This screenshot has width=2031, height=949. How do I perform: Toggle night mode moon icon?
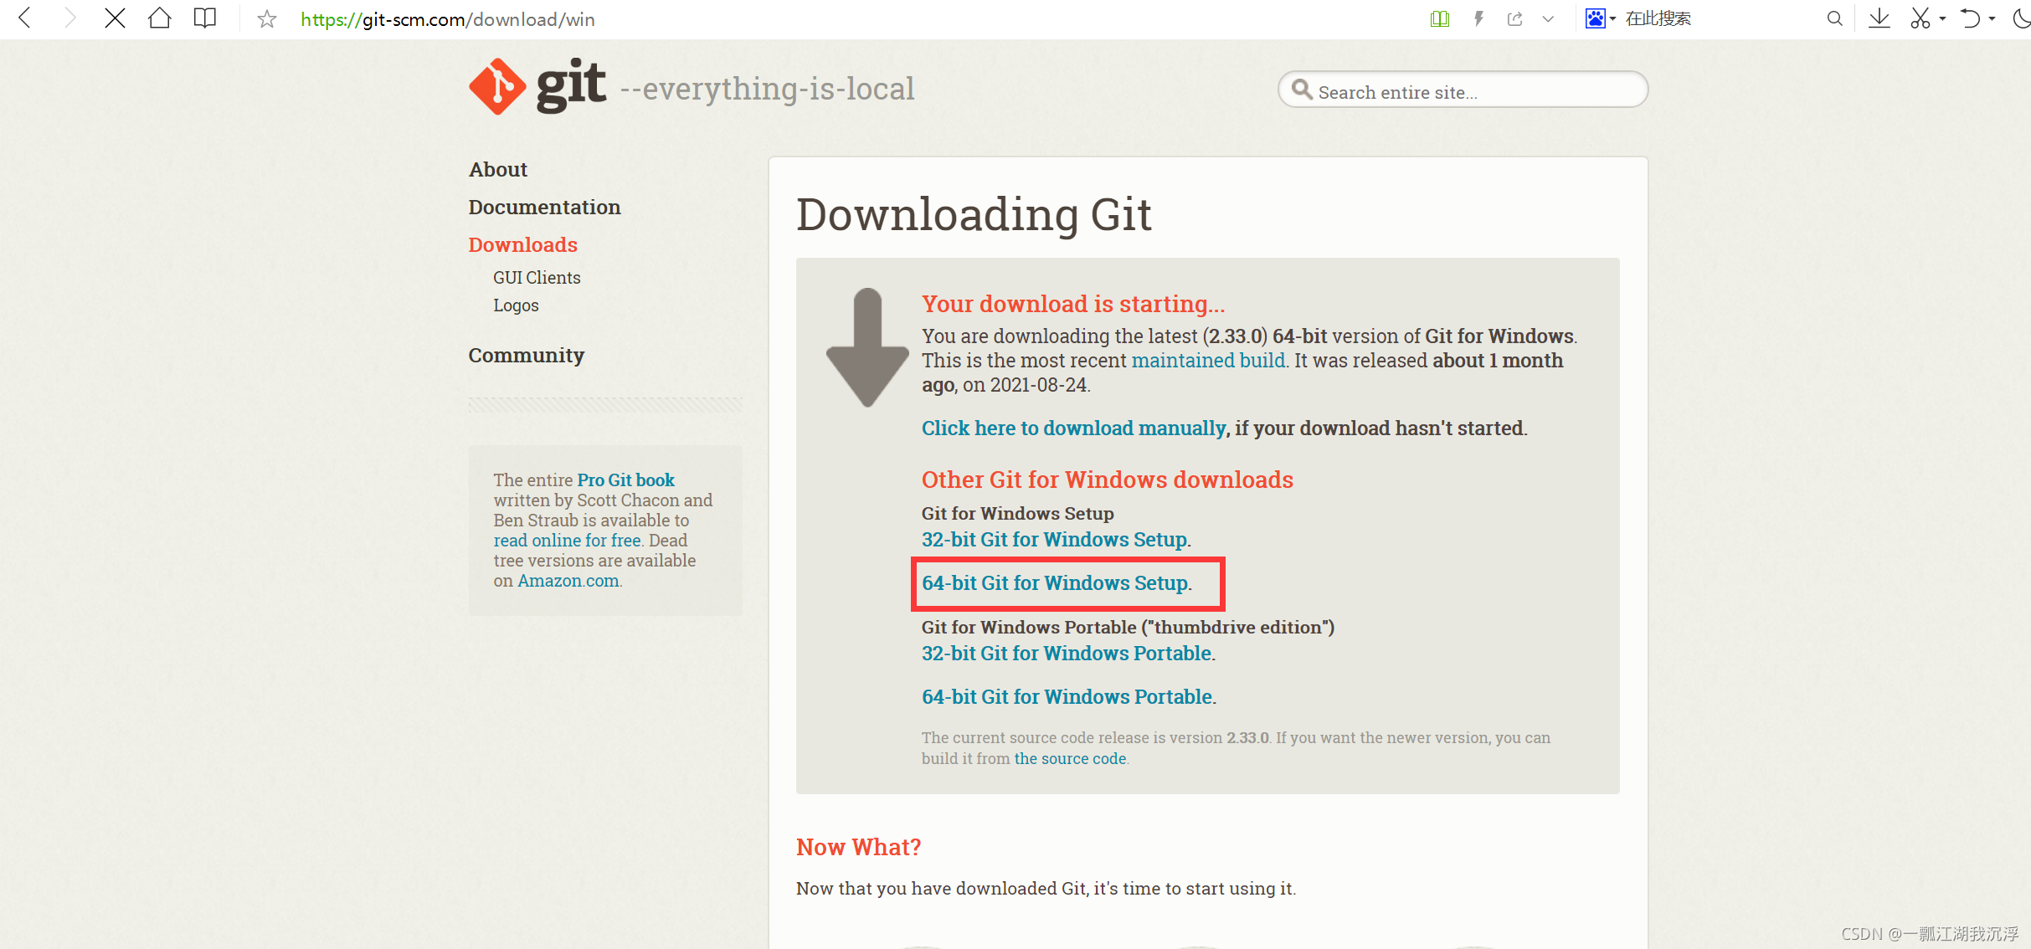(2021, 18)
